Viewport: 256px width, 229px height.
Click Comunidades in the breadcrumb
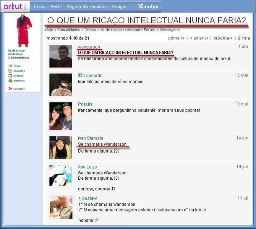pyautogui.click(x=69, y=30)
